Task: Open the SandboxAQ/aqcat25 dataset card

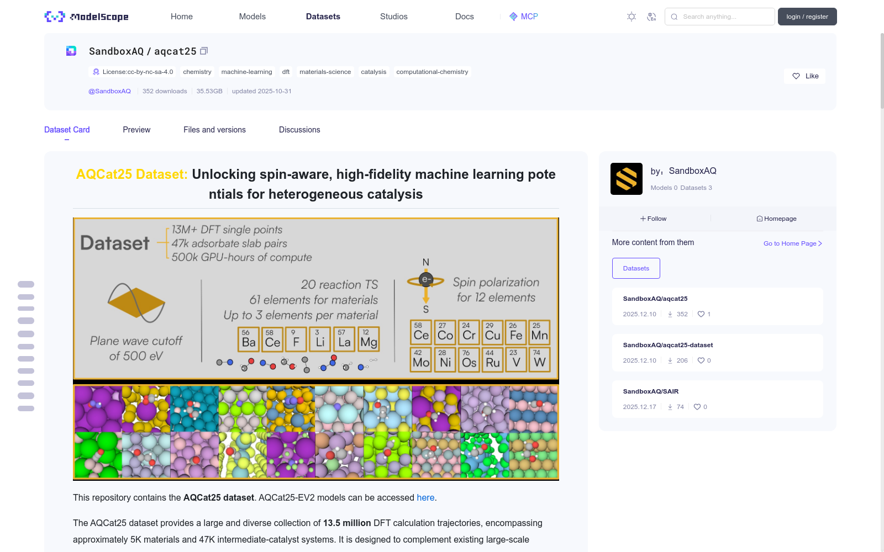Action: click(x=718, y=306)
